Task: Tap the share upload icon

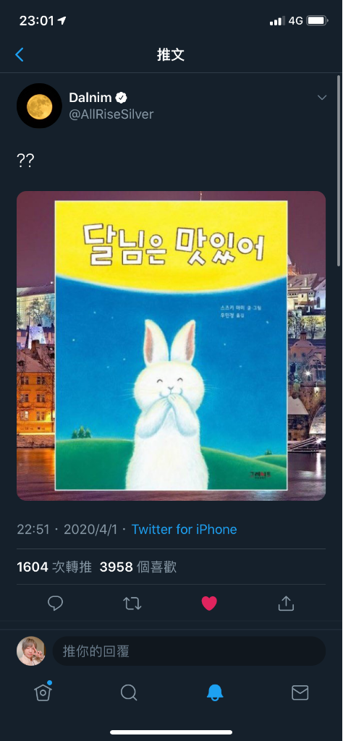Action: tap(287, 603)
